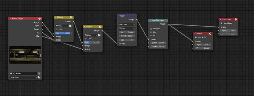This screenshot has height=96, width=254.
Task: Click the Image input socket of Composite node
Action: click(219, 27)
